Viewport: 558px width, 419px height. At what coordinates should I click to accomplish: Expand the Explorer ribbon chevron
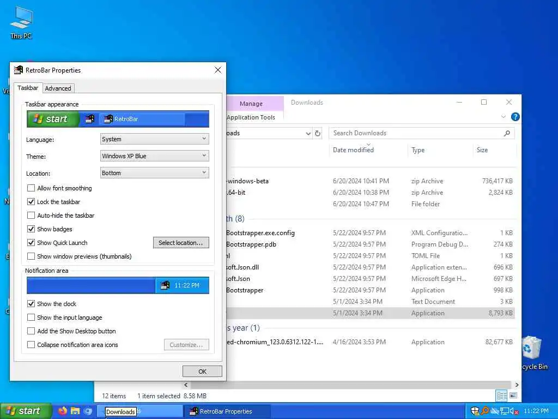[x=503, y=117]
